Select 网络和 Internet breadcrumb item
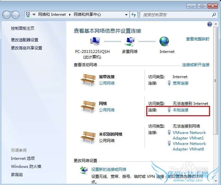221x185 pixels. [52, 15]
